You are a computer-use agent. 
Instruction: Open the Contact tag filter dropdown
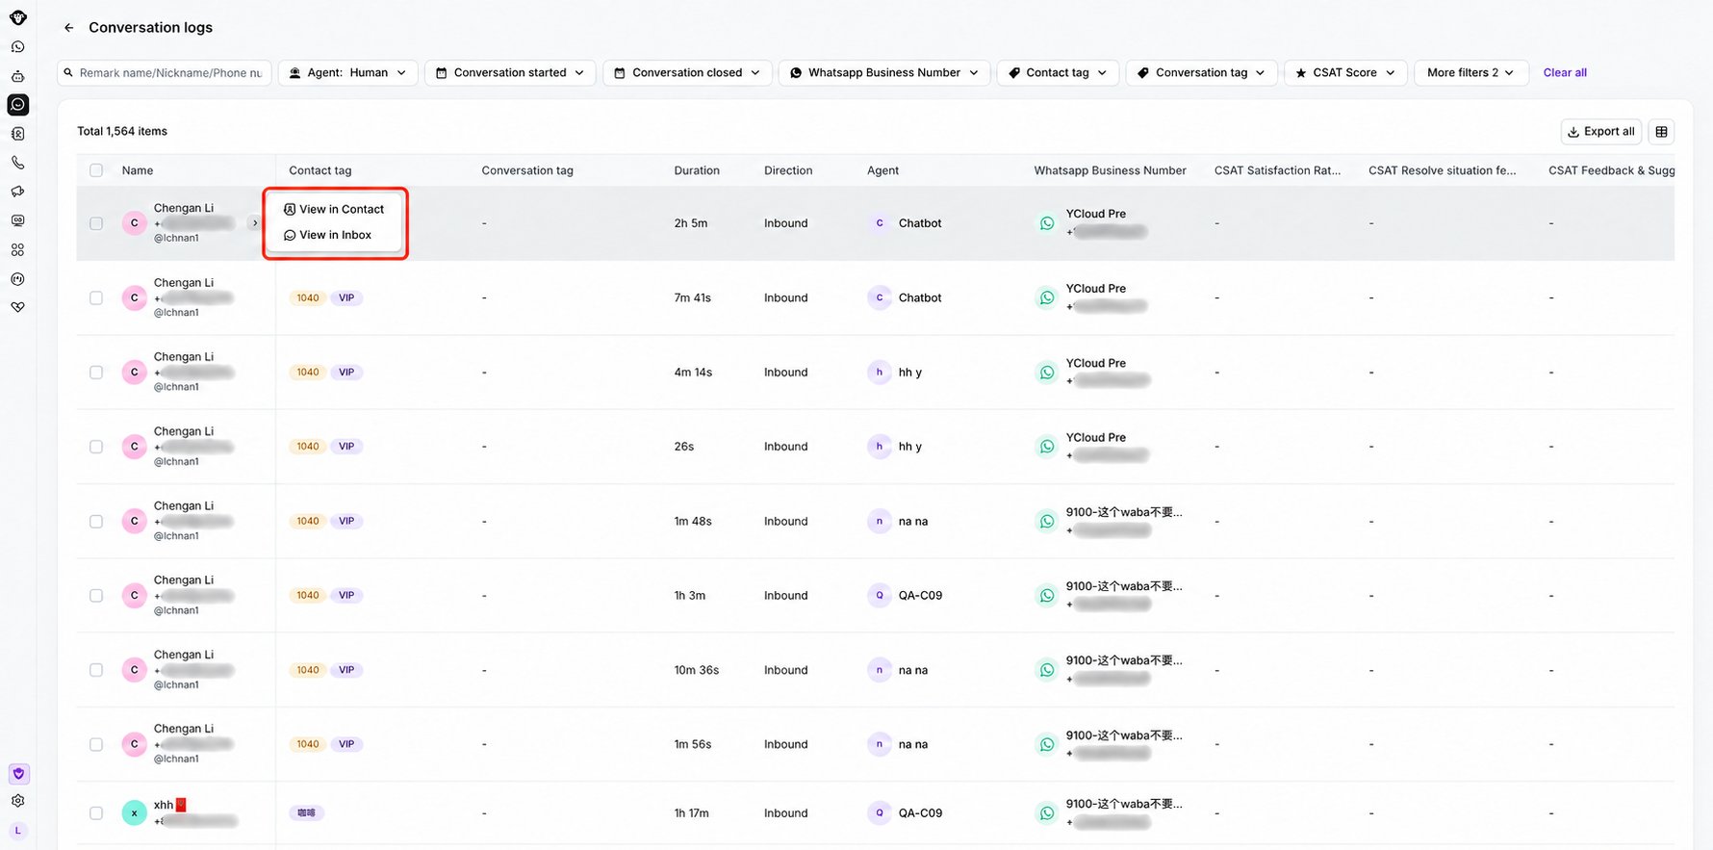[x=1058, y=73]
